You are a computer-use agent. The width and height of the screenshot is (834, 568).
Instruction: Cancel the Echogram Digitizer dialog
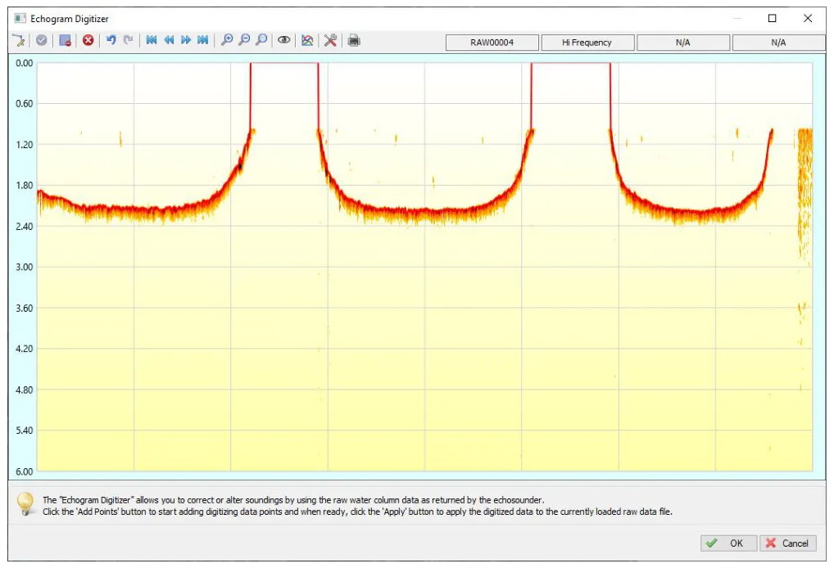[x=788, y=543]
